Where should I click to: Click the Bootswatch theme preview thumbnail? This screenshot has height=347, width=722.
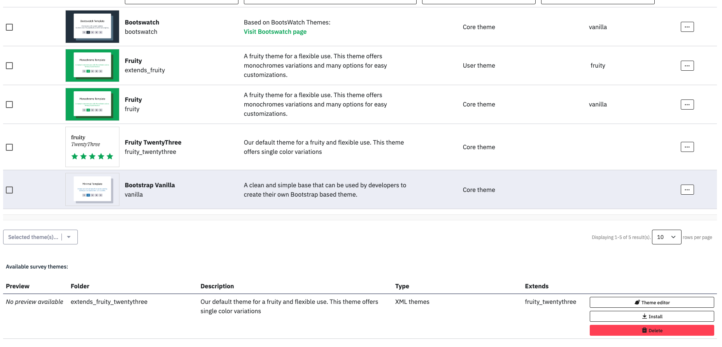point(92,27)
